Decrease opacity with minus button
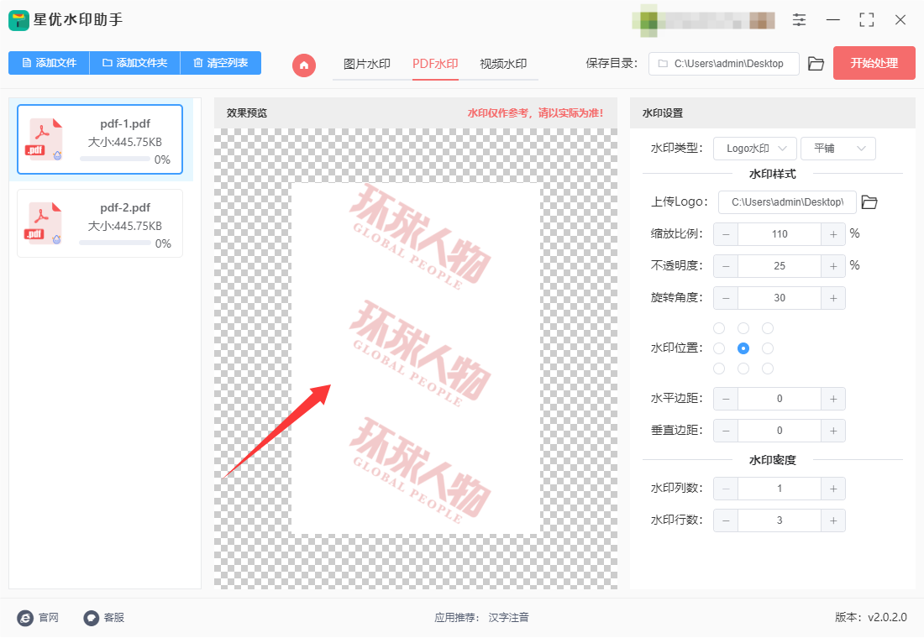 coord(726,266)
